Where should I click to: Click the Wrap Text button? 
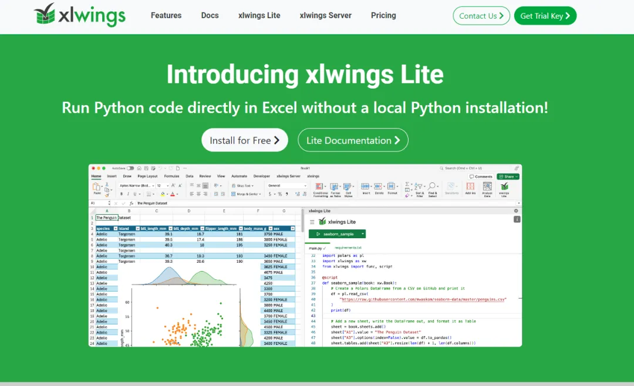(242, 185)
